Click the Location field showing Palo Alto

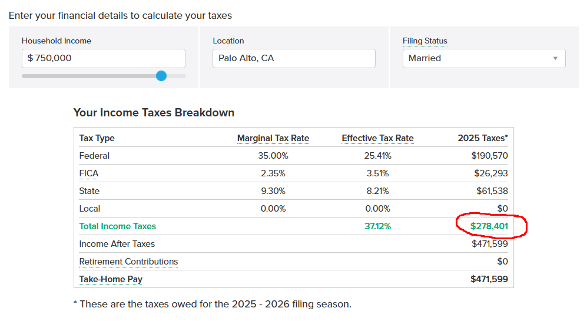[x=293, y=58]
